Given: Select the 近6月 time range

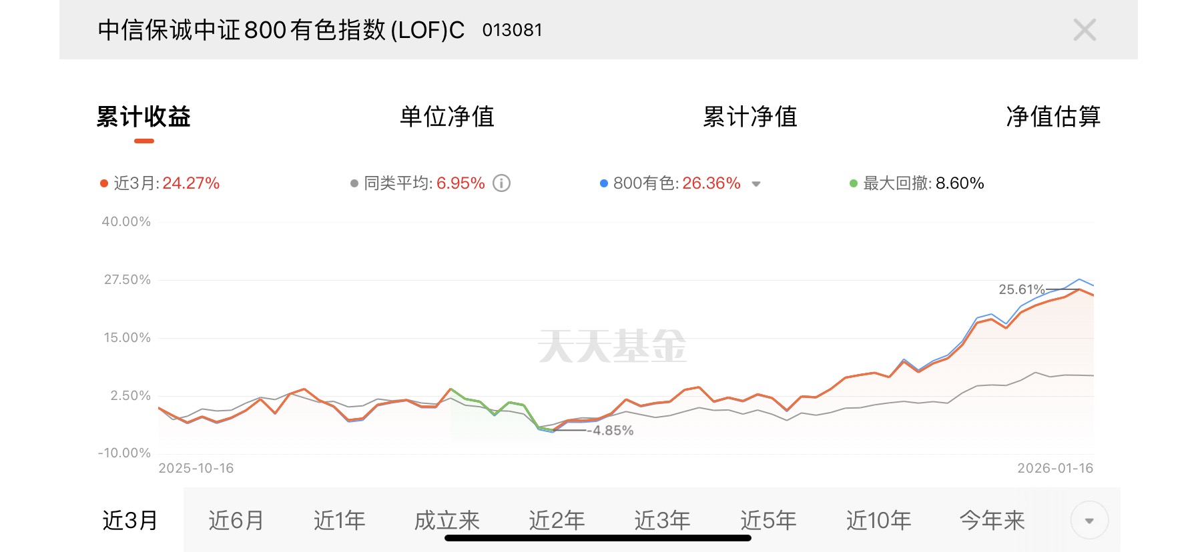Looking at the screenshot, I should coord(236,520).
